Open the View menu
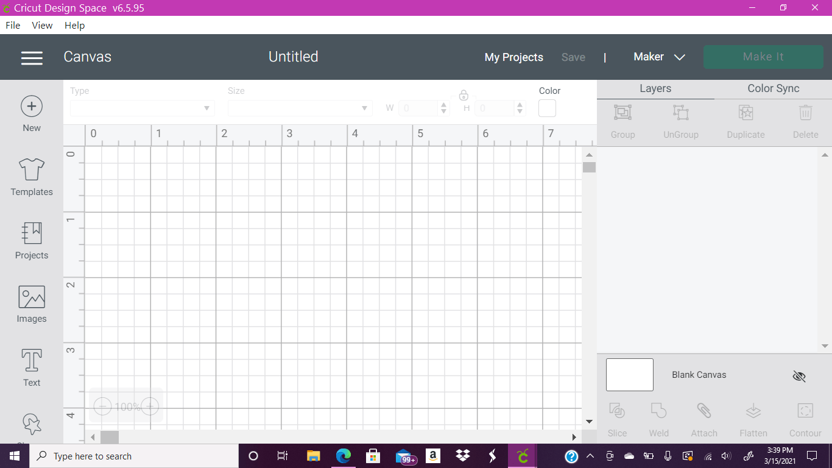Image resolution: width=832 pixels, height=468 pixels. [x=41, y=25]
